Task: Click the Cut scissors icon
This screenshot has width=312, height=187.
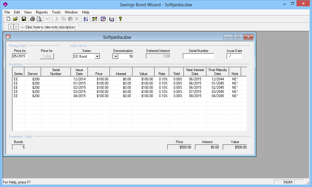Action: (x=57, y=19)
